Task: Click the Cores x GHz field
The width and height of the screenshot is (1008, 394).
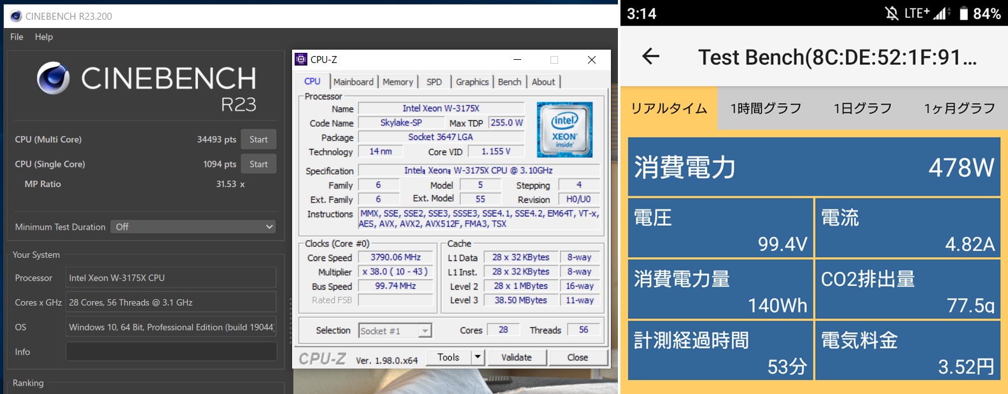Action: pos(171,302)
